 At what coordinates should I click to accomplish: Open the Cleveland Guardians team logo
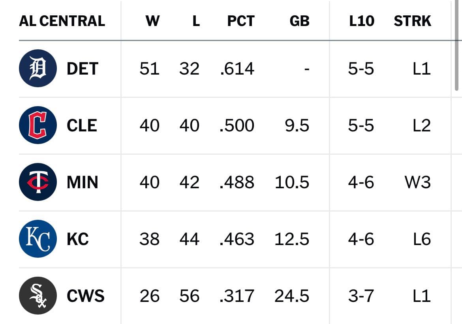[38, 125]
